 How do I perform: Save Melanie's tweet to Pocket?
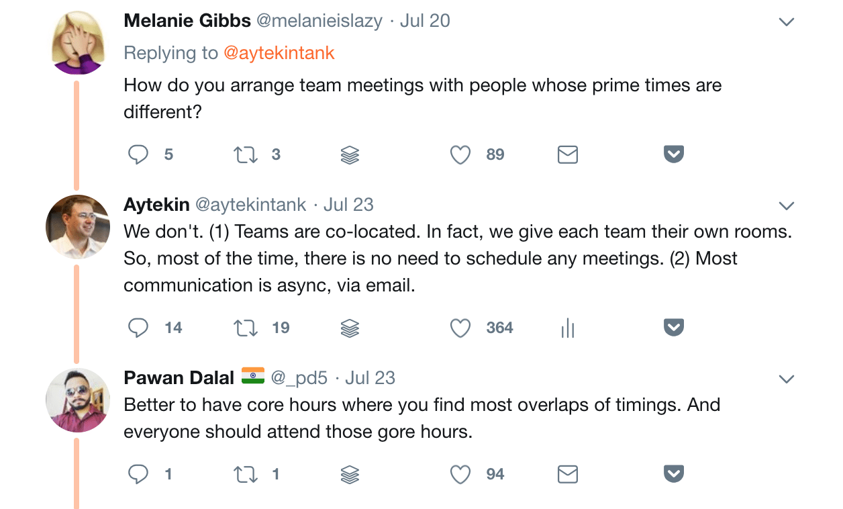point(673,155)
